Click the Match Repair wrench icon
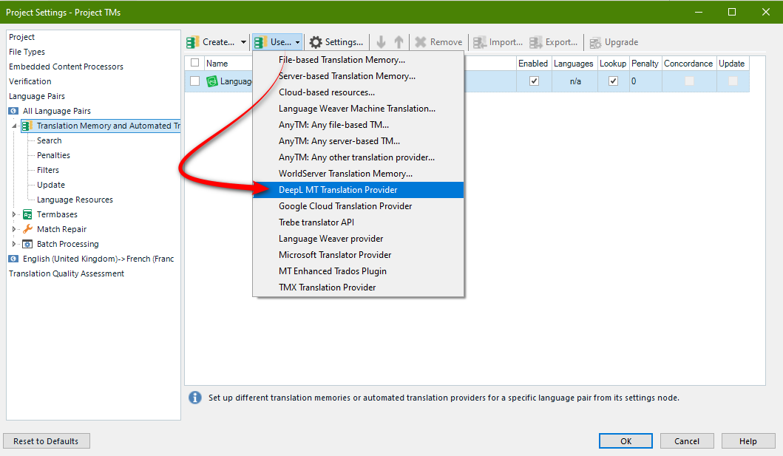 click(27, 229)
